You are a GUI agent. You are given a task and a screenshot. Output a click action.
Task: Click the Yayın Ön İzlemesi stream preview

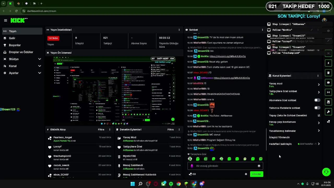(x=114, y=91)
